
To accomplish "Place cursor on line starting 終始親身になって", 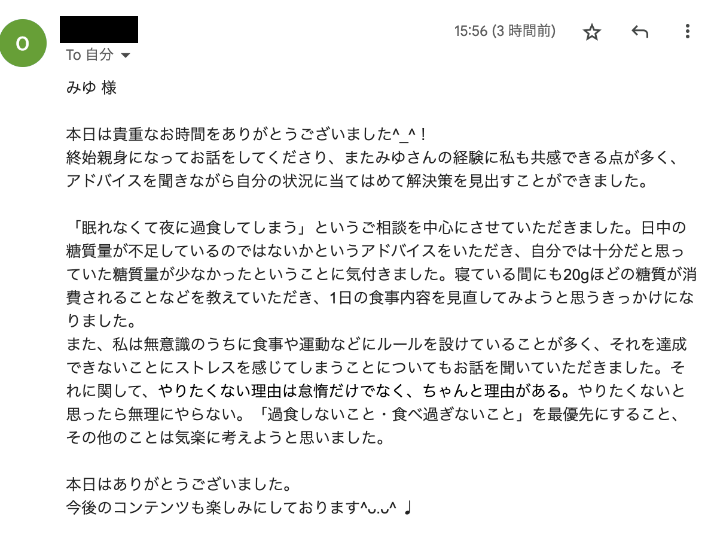I will coord(373,157).
